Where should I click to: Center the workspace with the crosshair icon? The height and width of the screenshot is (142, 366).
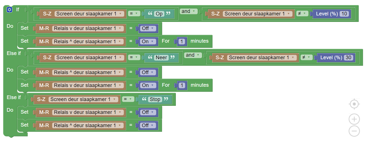354,104
